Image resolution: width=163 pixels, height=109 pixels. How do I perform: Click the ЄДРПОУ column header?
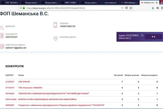click(10, 75)
